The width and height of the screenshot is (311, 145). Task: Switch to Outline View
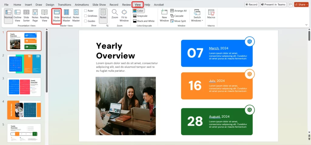(x=18, y=16)
